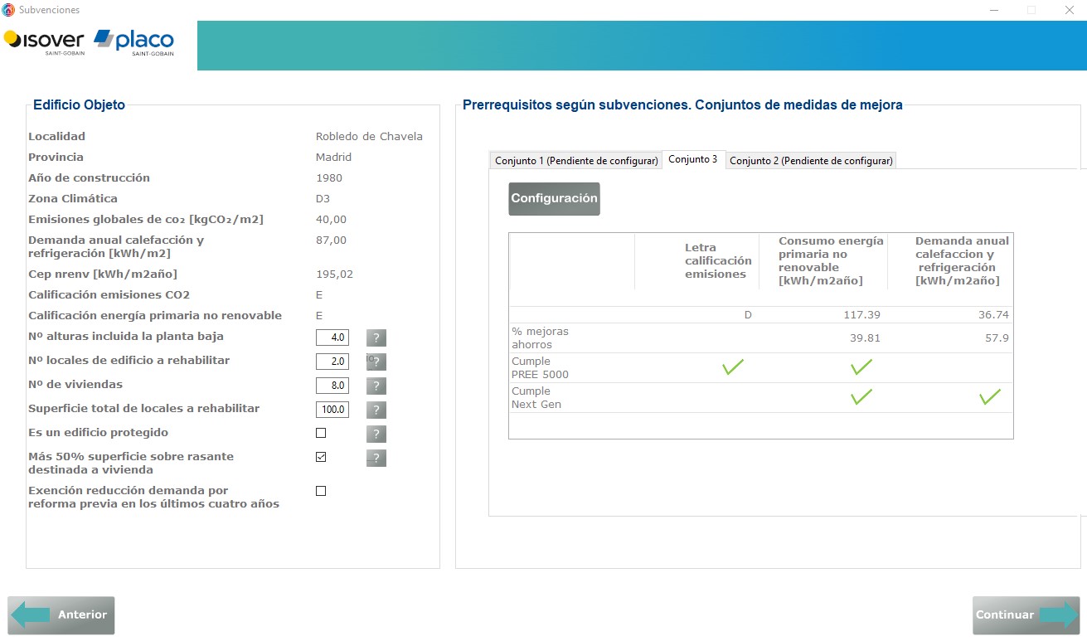1087x641 pixels.
Task: Select the Conjunto 3 tab
Action: click(692, 159)
